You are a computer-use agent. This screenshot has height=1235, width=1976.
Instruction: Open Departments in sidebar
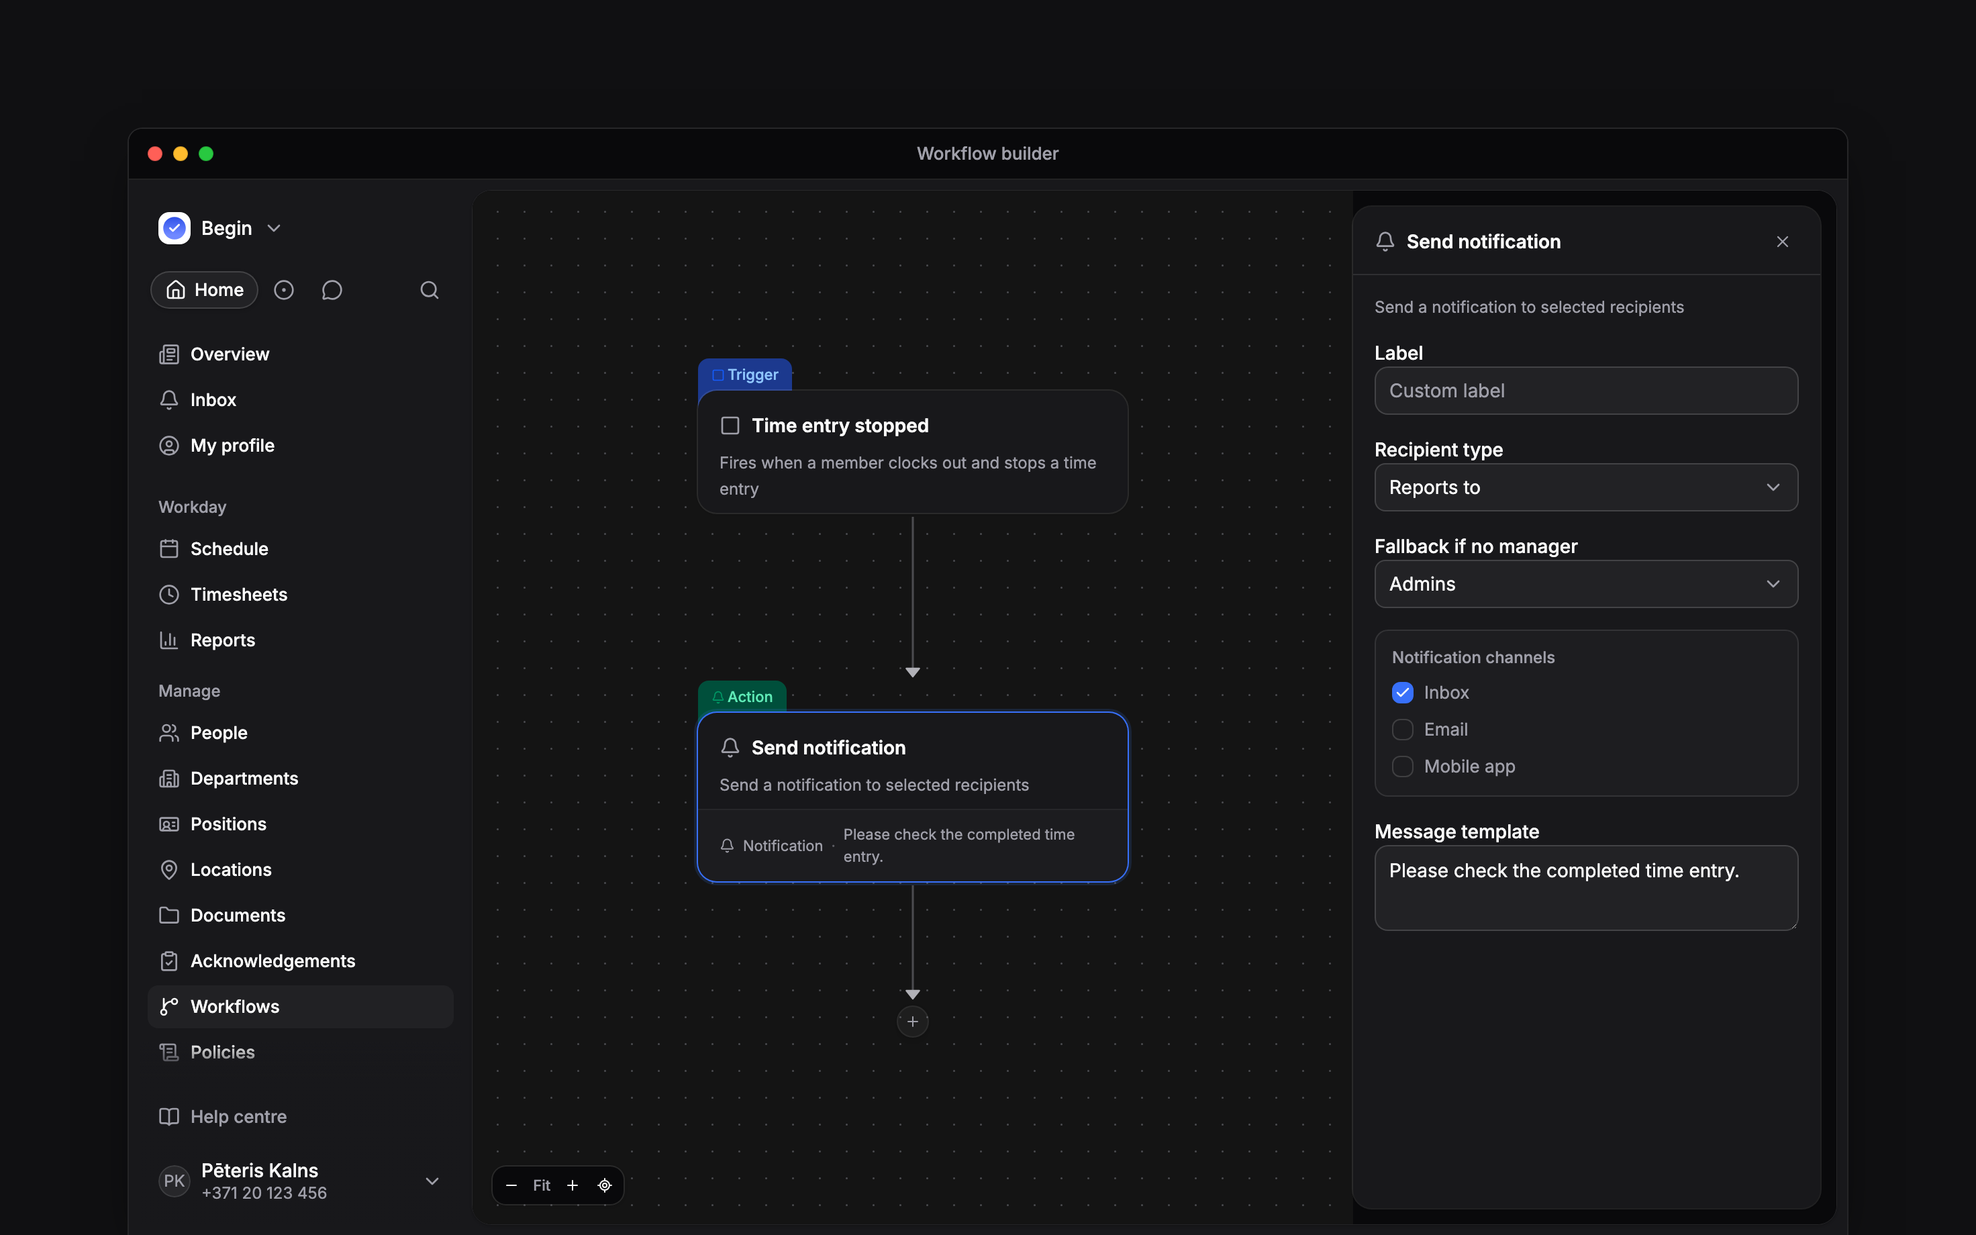pos(301,779)
